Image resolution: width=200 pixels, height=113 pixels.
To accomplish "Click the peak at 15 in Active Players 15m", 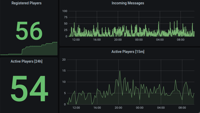I will click(x=120, y=71).
